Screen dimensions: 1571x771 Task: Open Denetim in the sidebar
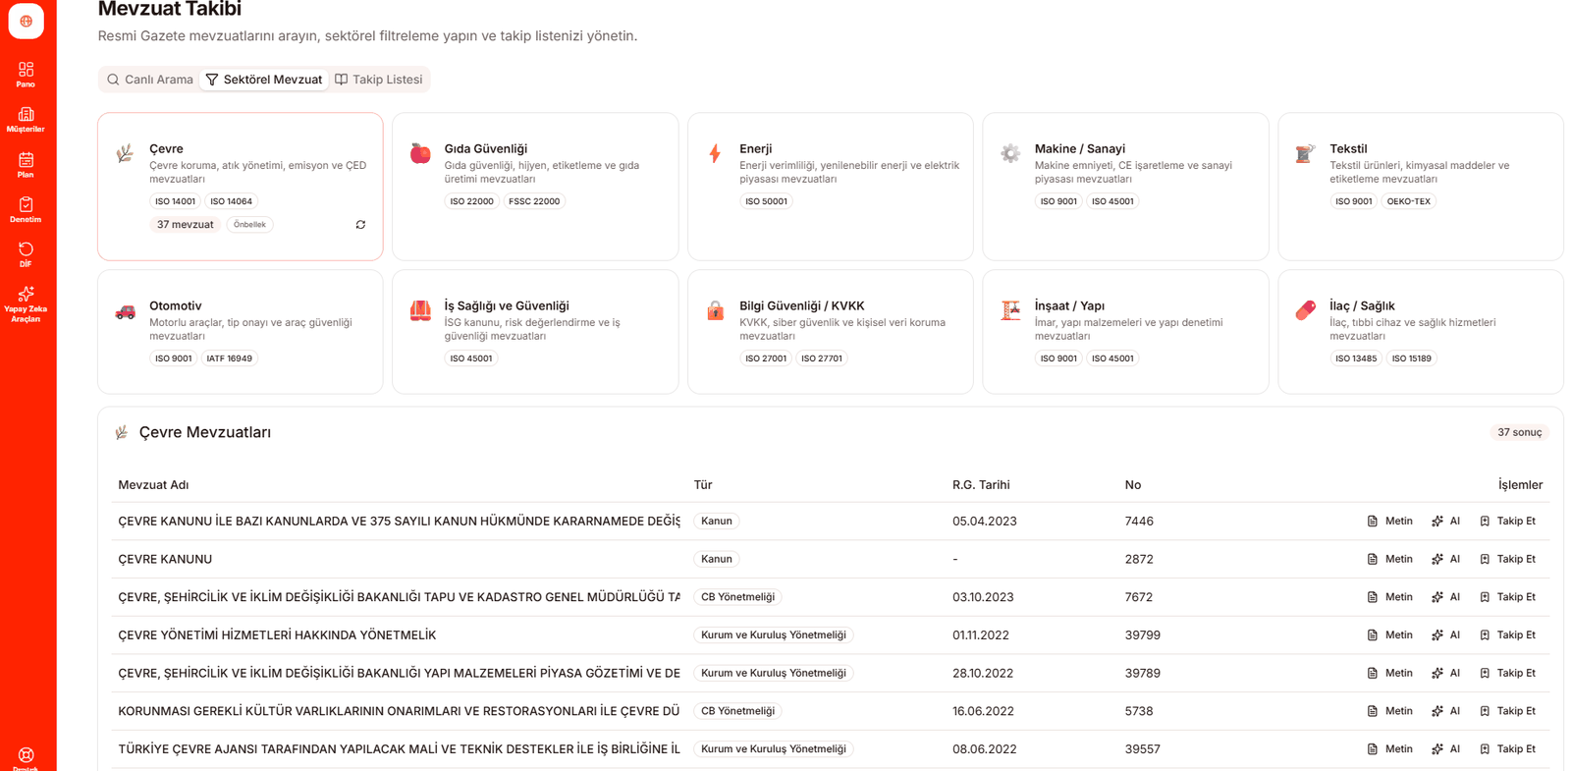tap(26, 210)
